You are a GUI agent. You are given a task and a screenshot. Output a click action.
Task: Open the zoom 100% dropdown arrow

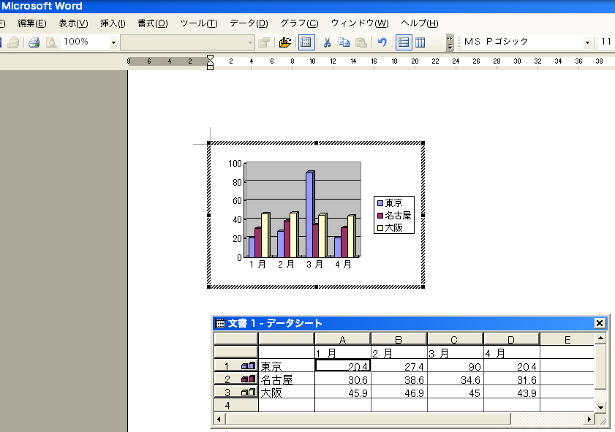click(x=113, y=42)
